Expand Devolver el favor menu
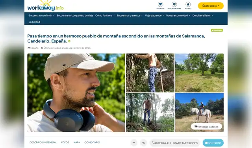Viewport: 252px width, 148px height. pyautogui.click(x=202, y=16)
